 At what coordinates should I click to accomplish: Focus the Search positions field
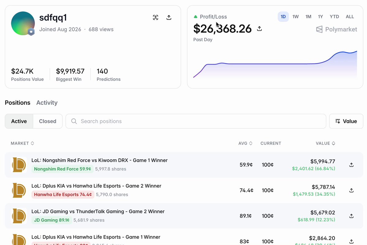(196, 121)
